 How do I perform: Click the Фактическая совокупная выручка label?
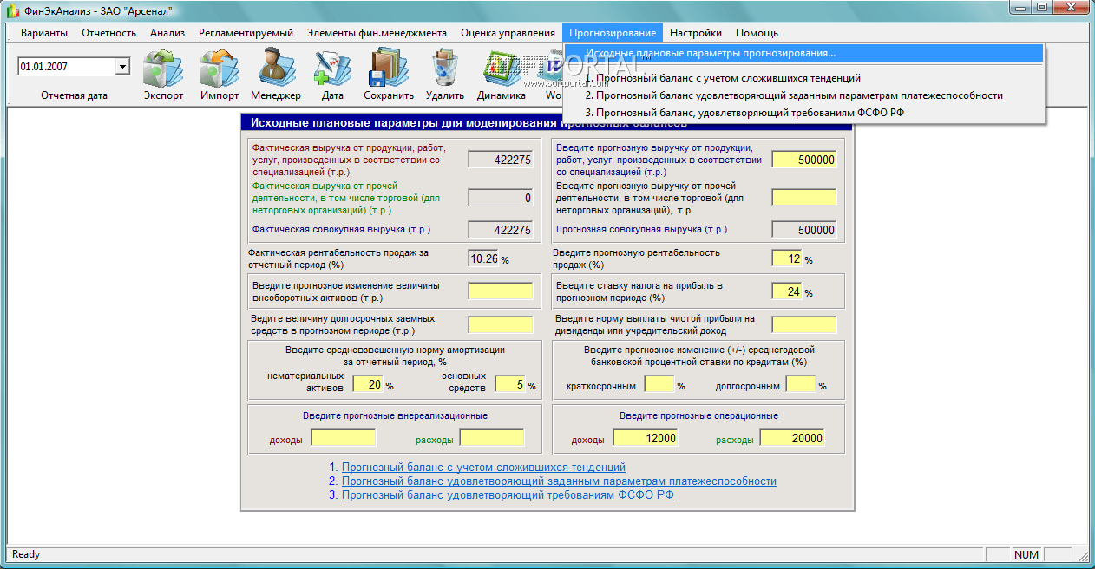click(x=341, y=229)
